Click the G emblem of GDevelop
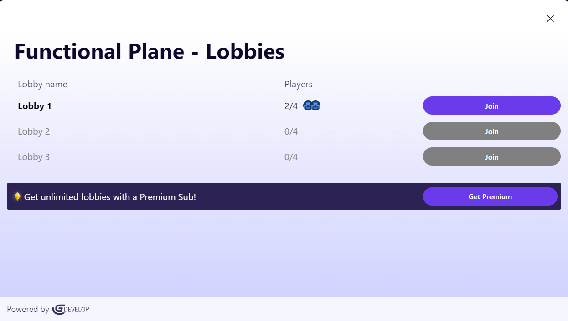 (x=58, y=309)
